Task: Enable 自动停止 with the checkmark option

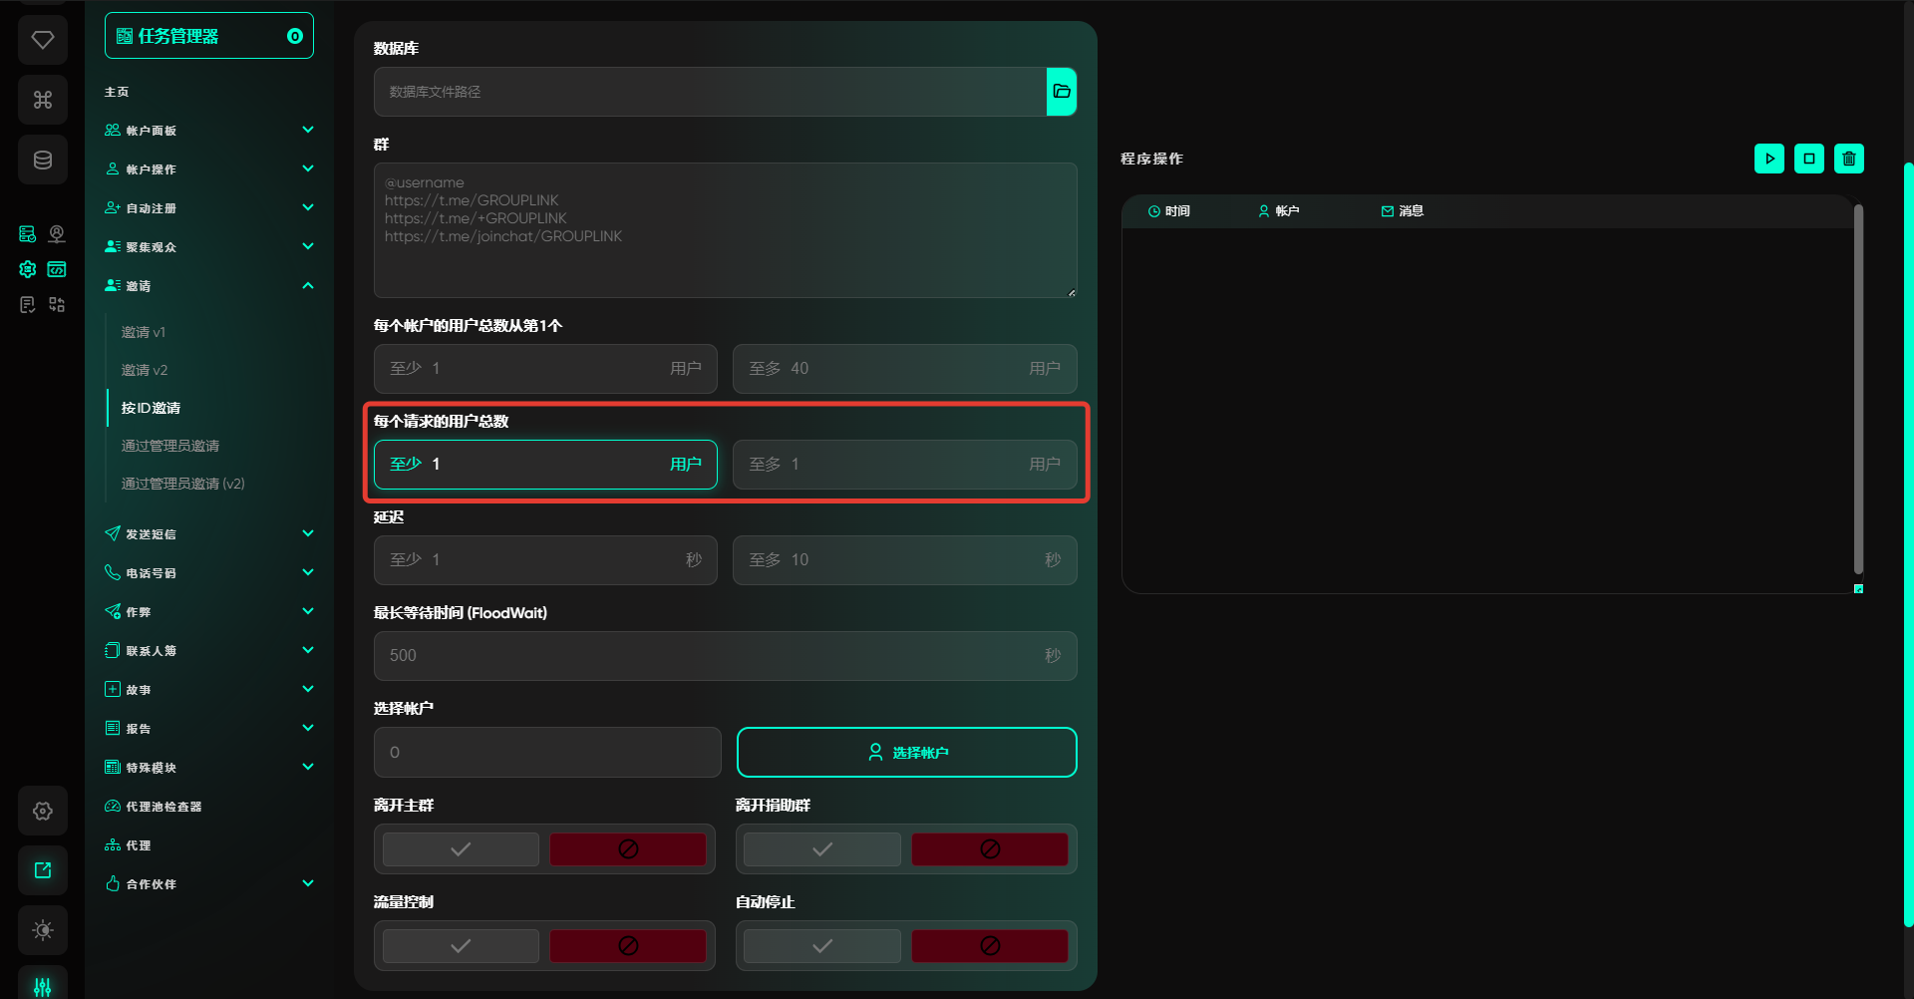Action: (x=821, y=946)
